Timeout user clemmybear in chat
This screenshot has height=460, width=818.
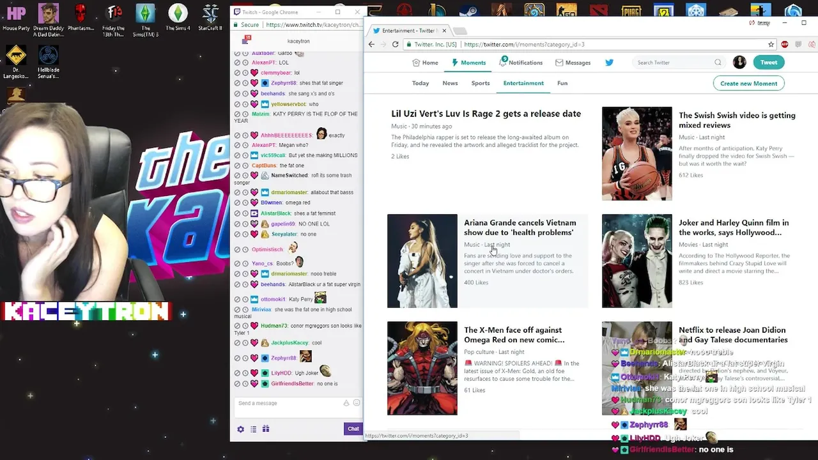click(x=245, y=73)
